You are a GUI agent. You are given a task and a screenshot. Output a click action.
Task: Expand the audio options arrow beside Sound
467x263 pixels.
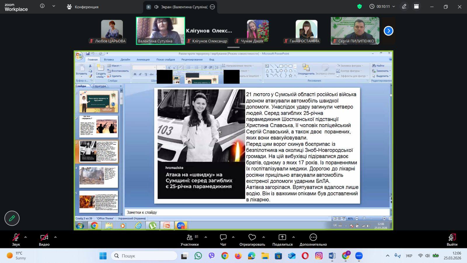pos(25,237)
